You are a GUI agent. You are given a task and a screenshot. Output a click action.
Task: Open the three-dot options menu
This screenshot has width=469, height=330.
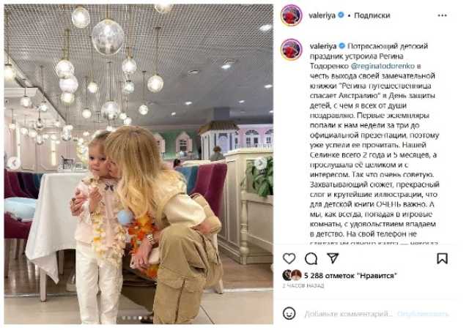pyautogui.click(x=442, y=15)
